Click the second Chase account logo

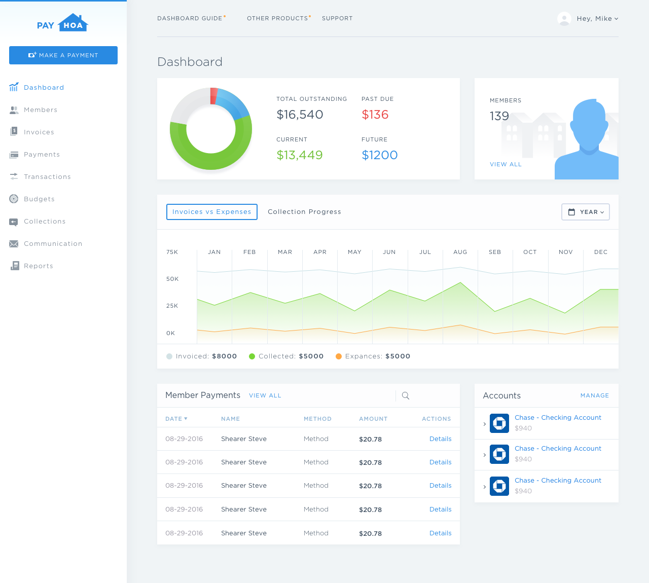tap(499, 454)
